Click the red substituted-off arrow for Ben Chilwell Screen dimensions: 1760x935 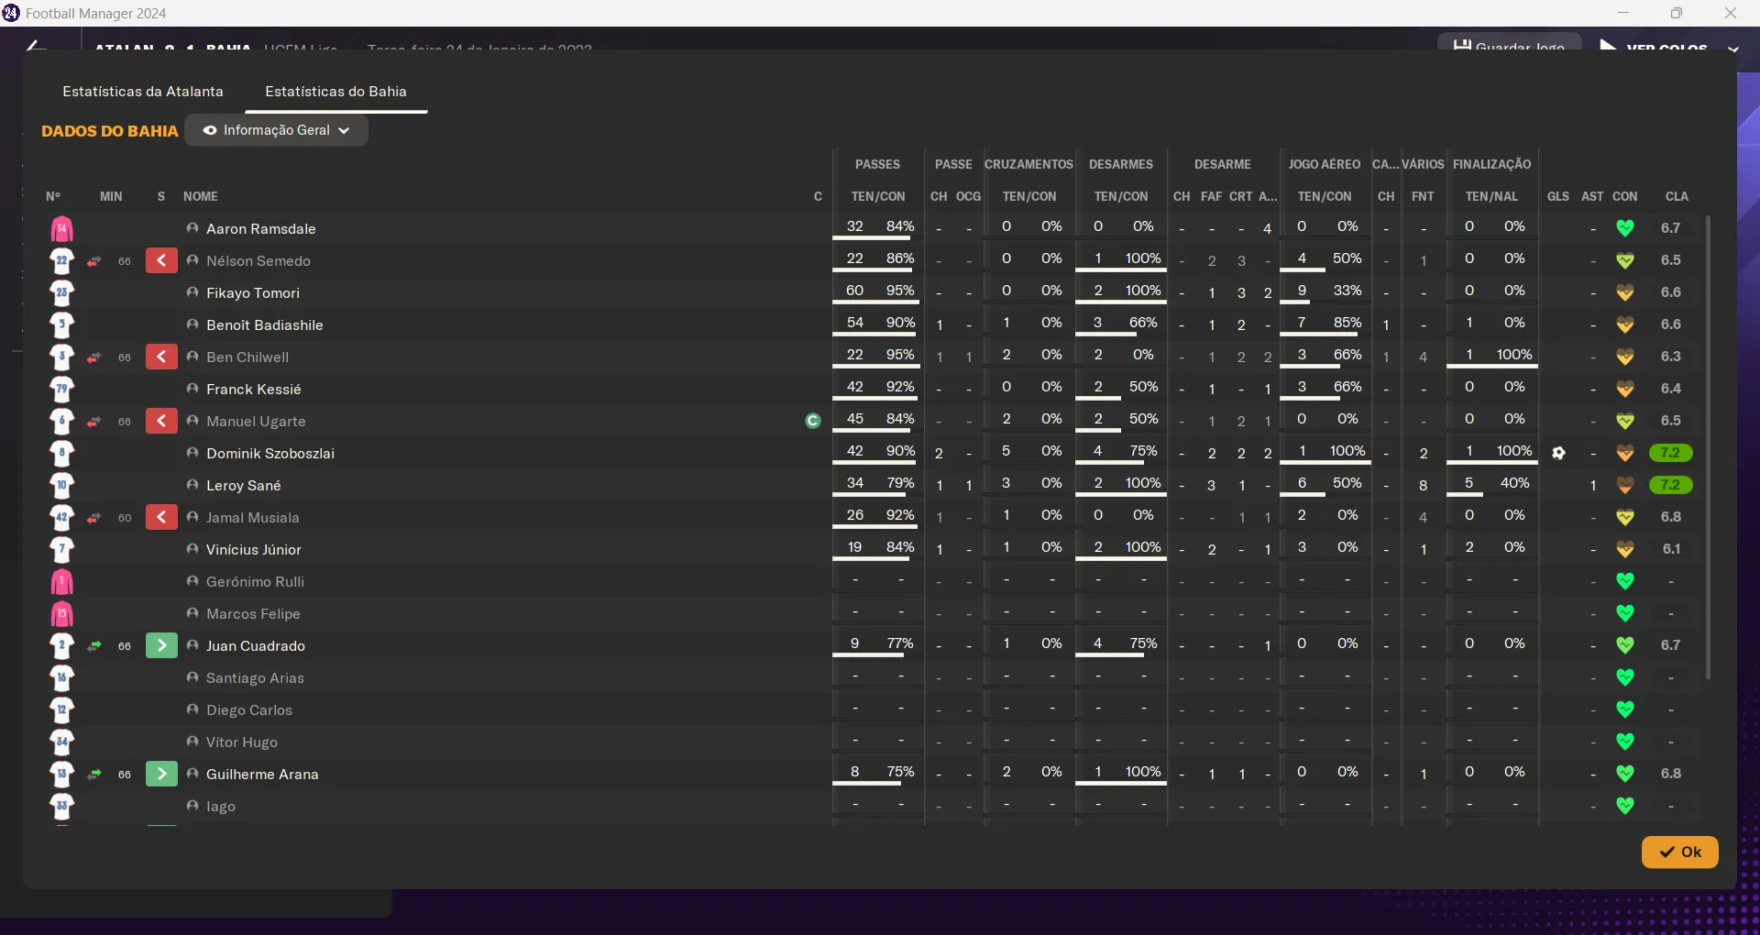(x=161, y=357)
